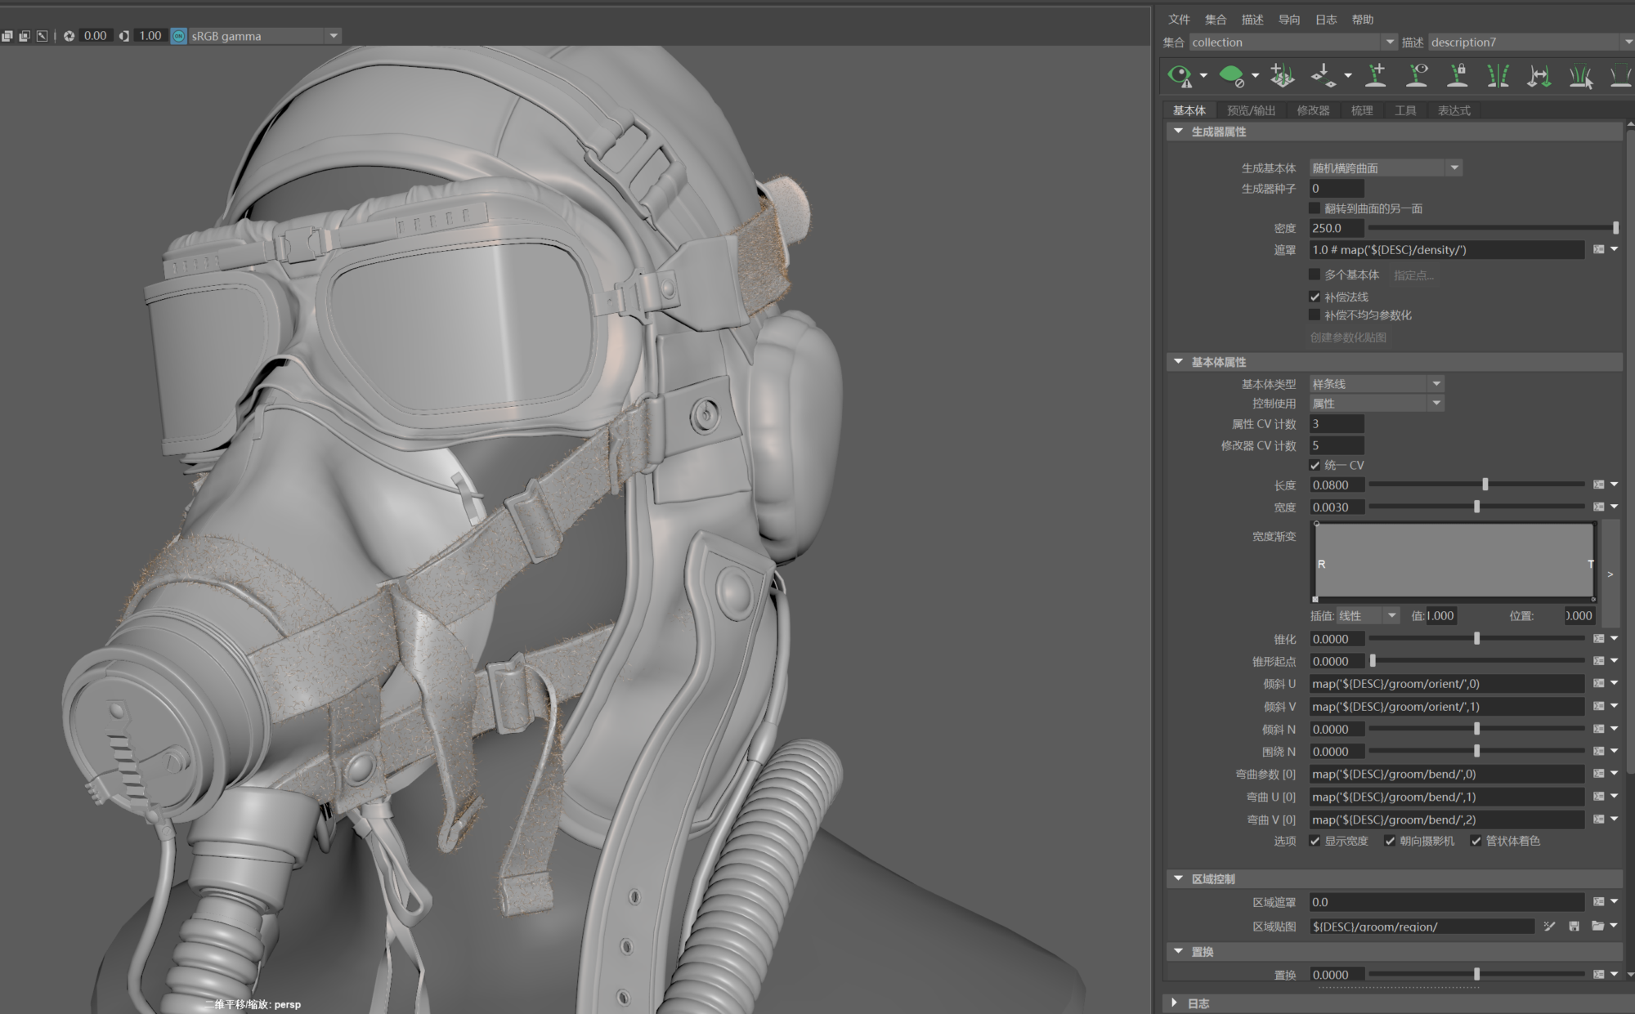
Task: Toggle the 朝向摄影机 checkbox
Action: 1390,841
